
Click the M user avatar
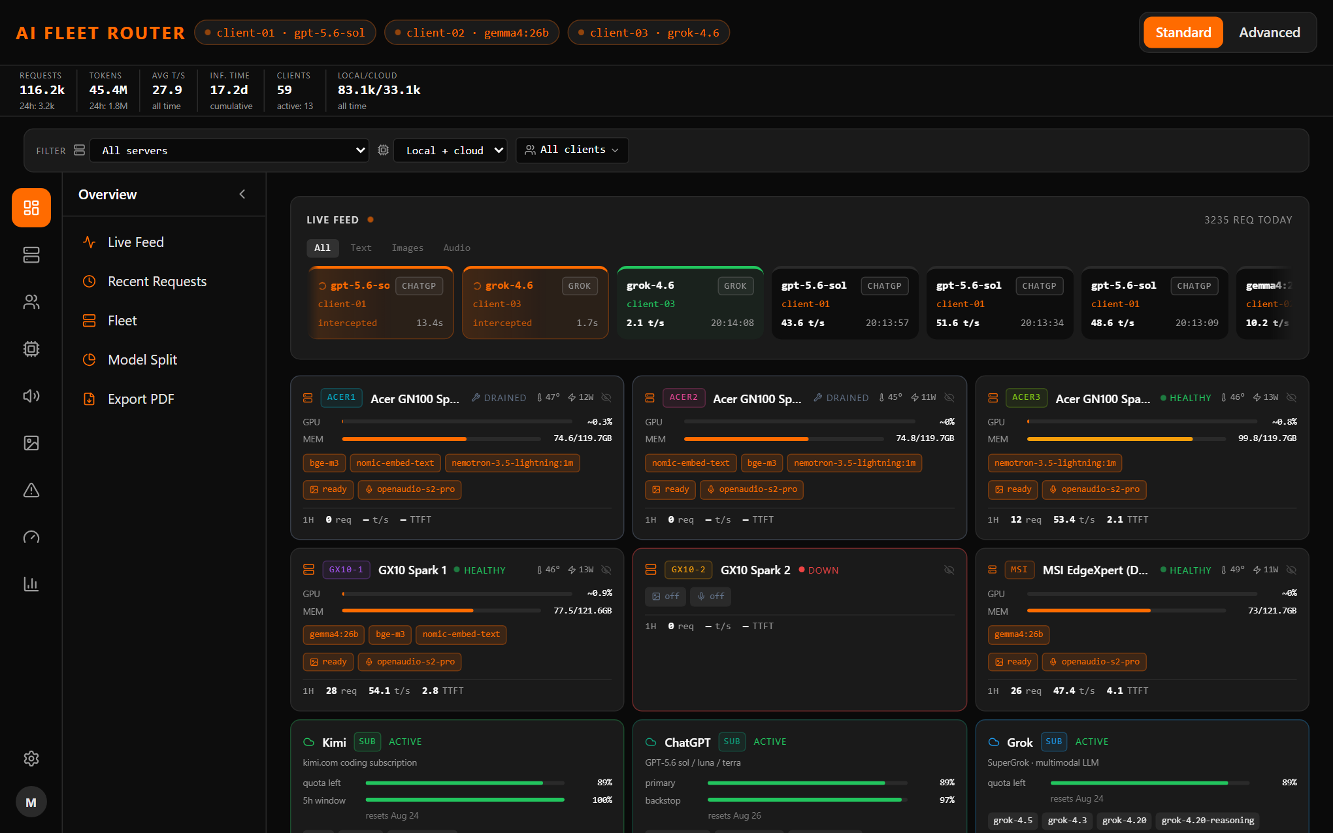[31, 802]
